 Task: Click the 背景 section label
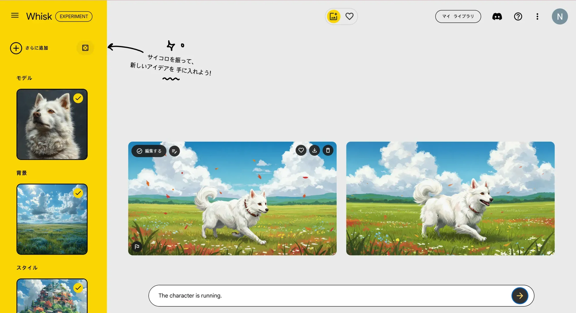coord(22,173)
